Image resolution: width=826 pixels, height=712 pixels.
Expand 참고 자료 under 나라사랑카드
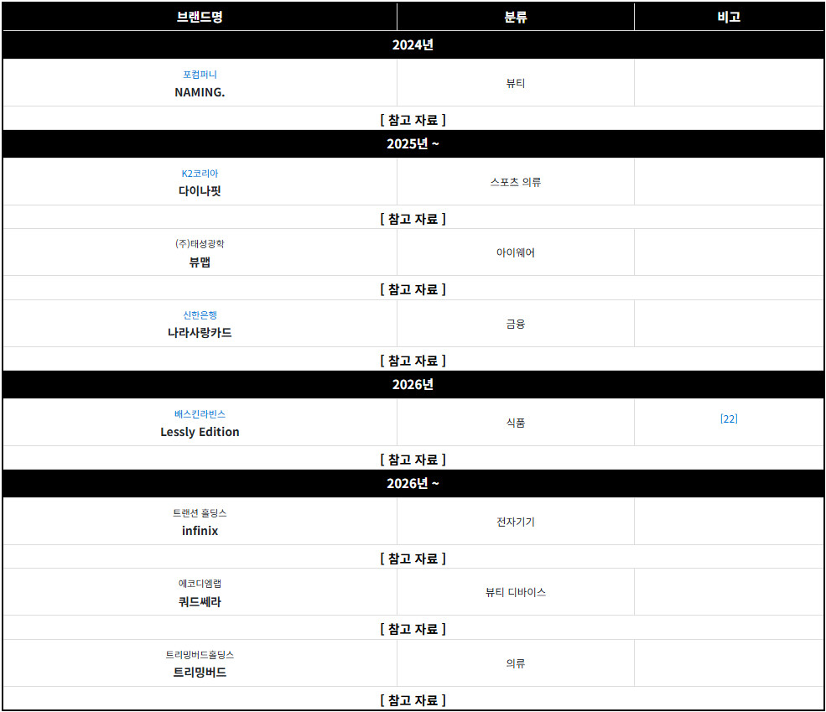(413, 361)
